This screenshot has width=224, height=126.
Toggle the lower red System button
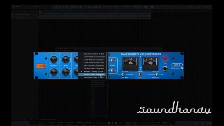112,70
